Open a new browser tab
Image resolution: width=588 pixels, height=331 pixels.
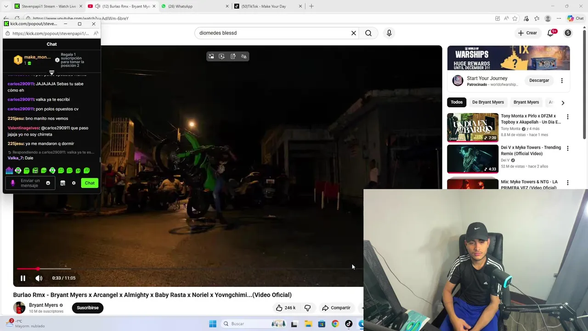311,6
